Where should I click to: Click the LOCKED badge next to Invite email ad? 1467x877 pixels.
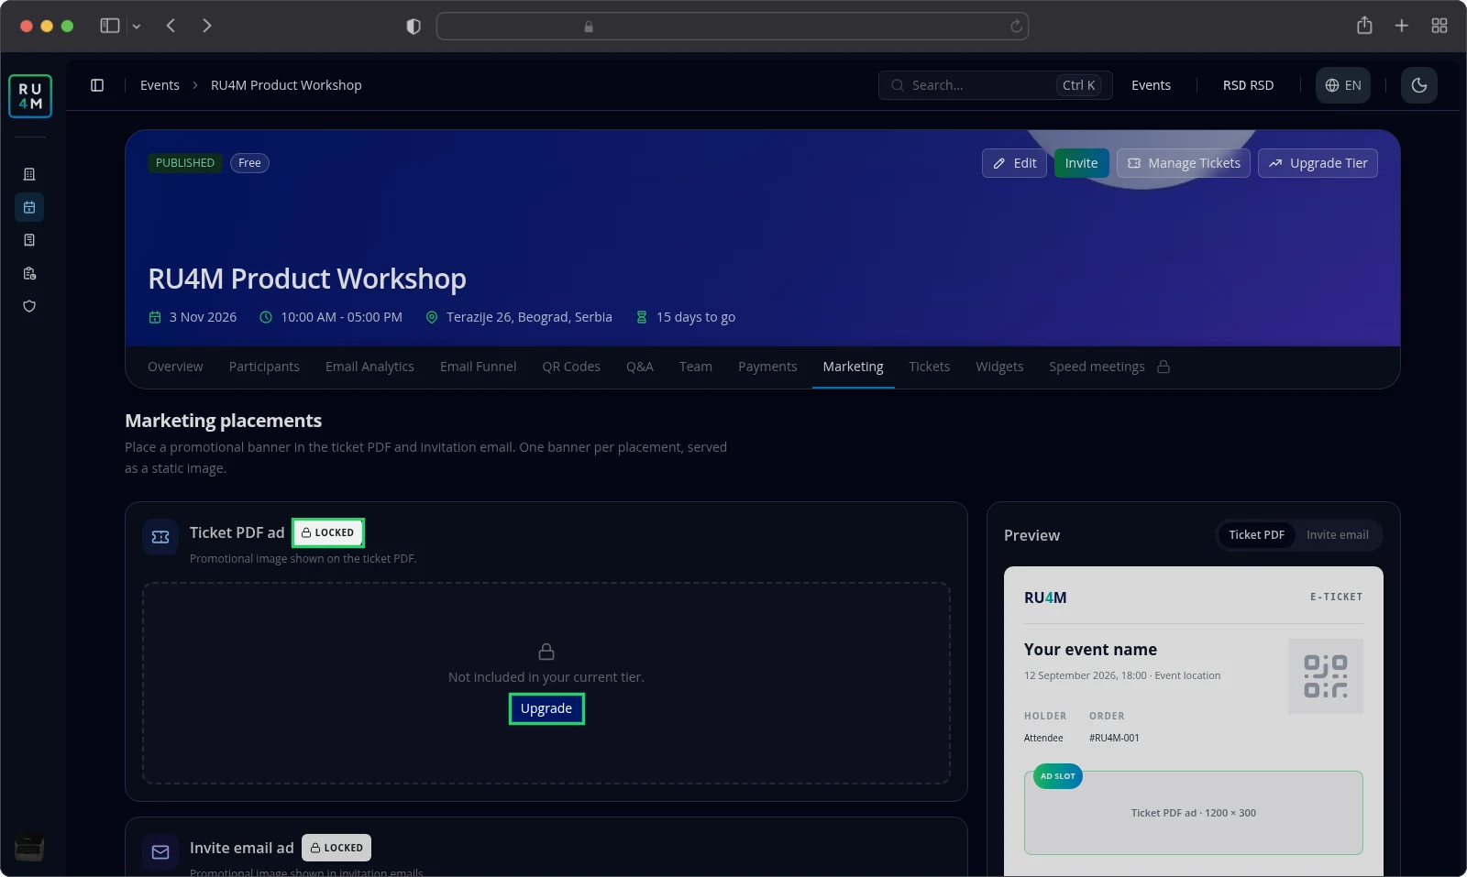336,848
